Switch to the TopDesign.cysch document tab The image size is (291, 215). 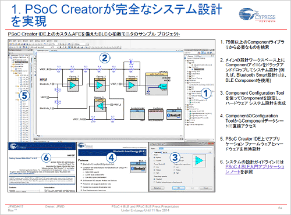tap(42, 51)
